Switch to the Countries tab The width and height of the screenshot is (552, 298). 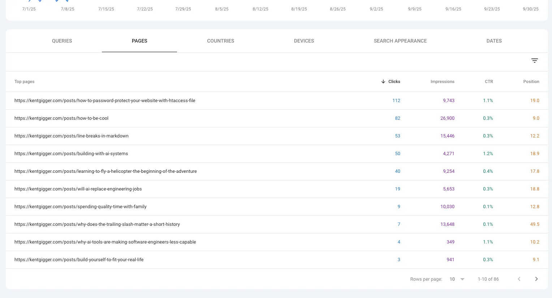(220, 41)
